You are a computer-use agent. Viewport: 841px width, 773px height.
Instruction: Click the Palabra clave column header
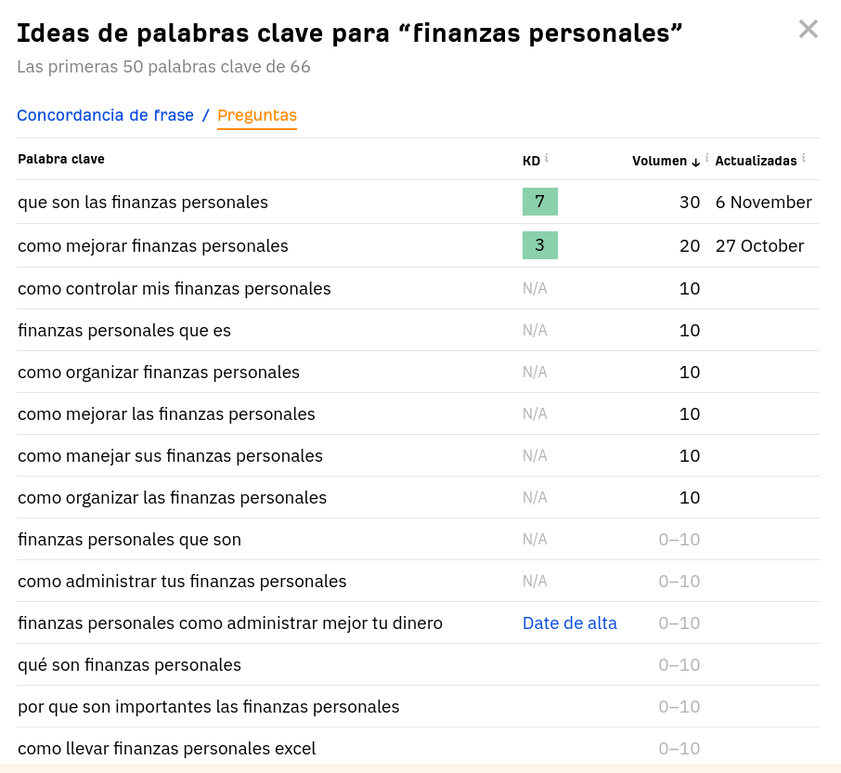[x=61, y=159]
